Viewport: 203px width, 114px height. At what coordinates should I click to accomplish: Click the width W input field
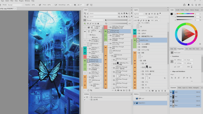180,60
